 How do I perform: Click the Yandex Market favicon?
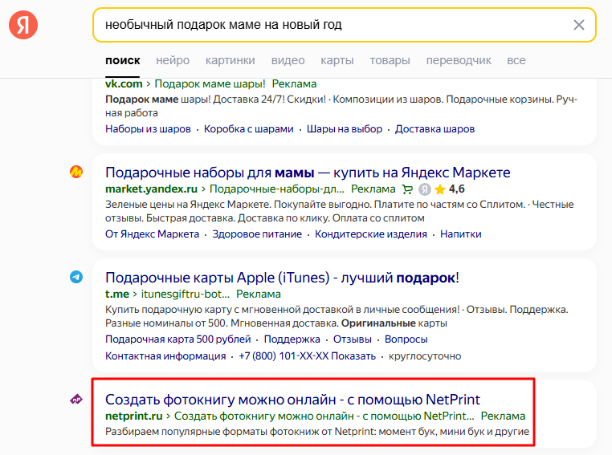coord(76,172)
